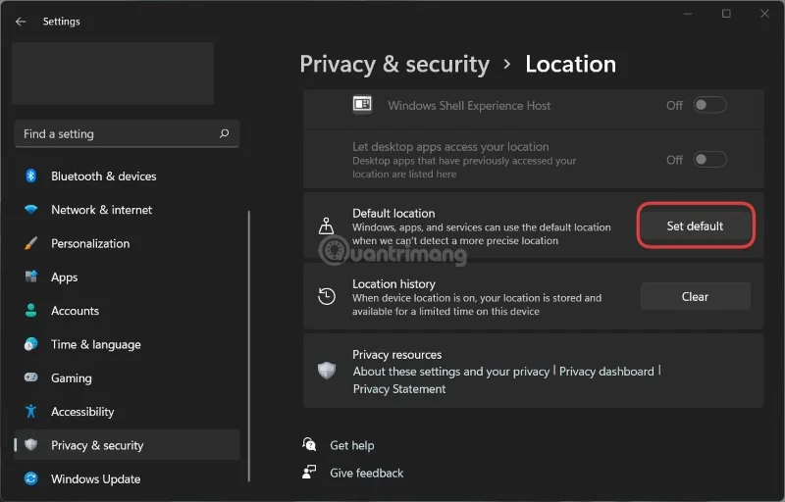Screen dimensions: 785x502
Task: Click the Get help link
Action: 352,445
